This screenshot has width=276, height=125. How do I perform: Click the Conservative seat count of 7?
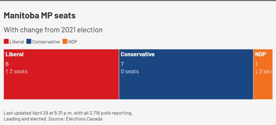pos(122,64)
